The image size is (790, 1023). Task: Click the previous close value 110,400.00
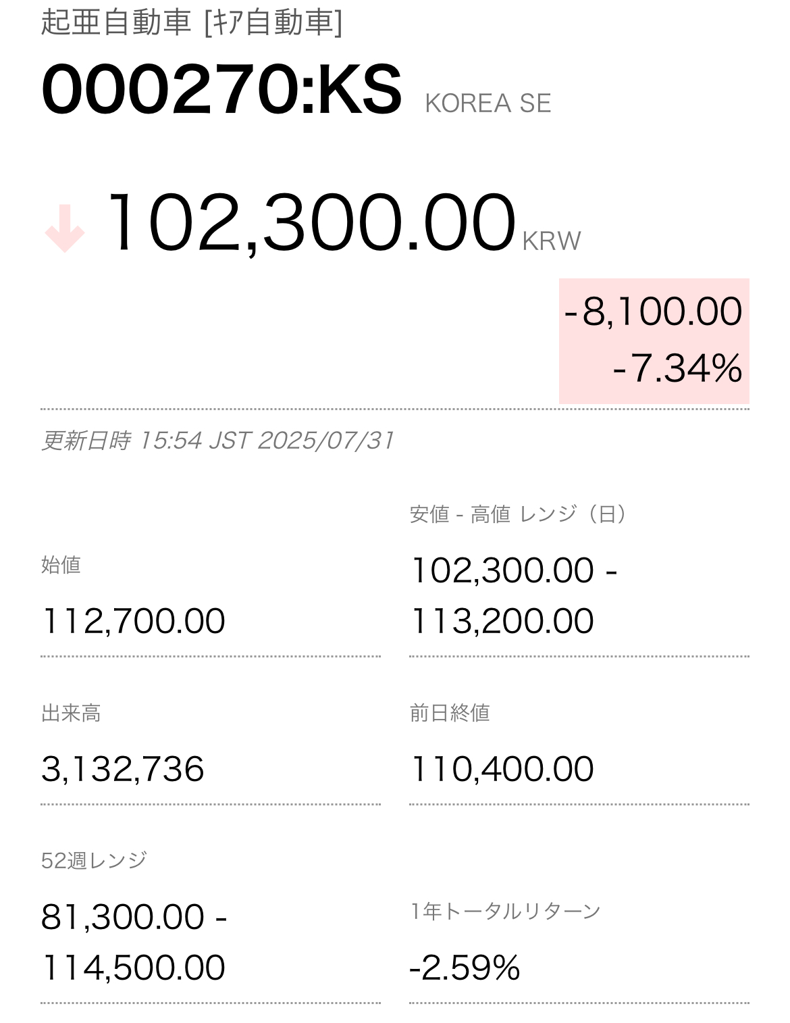coord(502,769)
